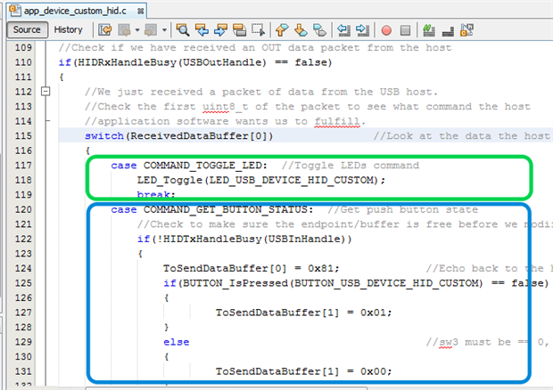Click the Comment selected lines icon

click(429, 30)
